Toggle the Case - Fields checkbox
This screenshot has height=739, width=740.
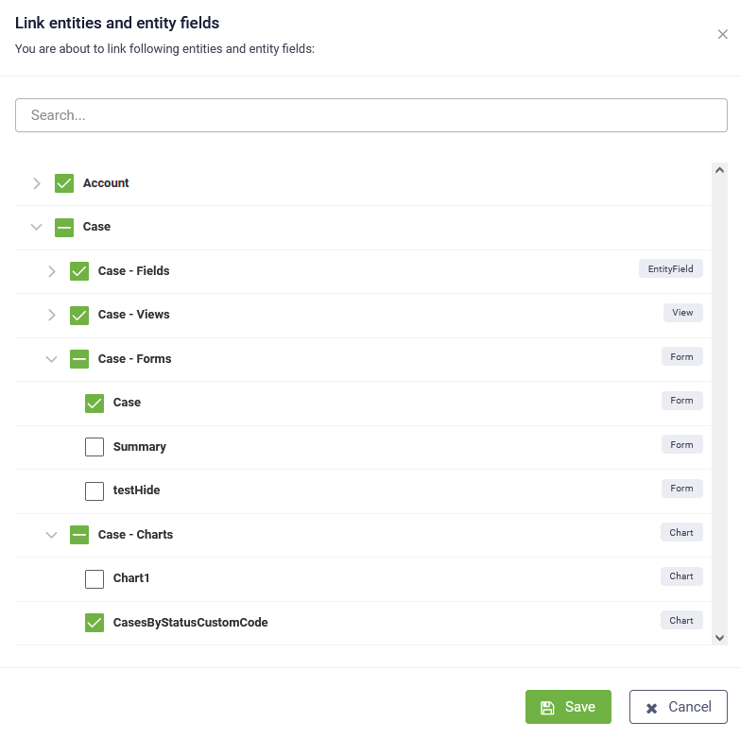click(x=79, y=271)
